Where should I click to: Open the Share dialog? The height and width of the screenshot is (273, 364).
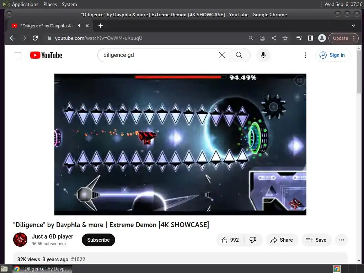click(282, 240)
